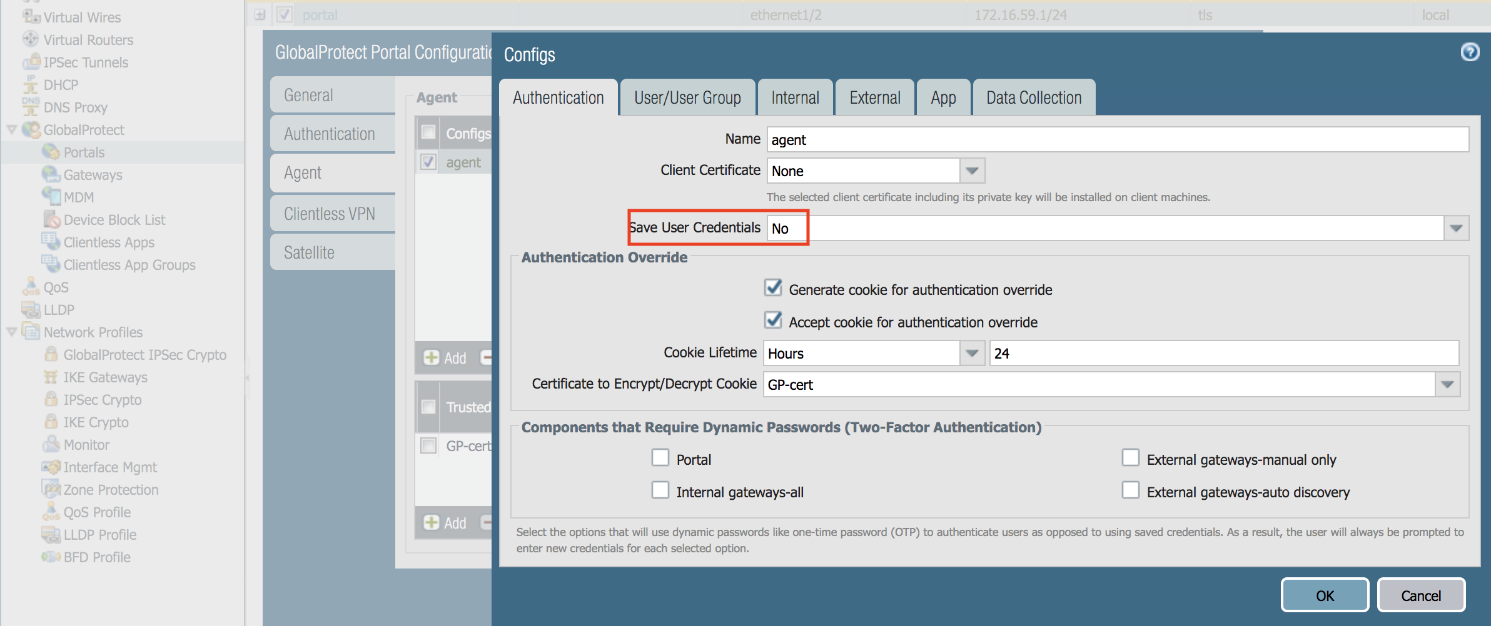Open the Client Certificate dropdown
The image size is (1491, 626).
point(972,171)
